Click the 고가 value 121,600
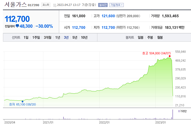The width and height of the screenshot is (191, 127). point(108,16)
